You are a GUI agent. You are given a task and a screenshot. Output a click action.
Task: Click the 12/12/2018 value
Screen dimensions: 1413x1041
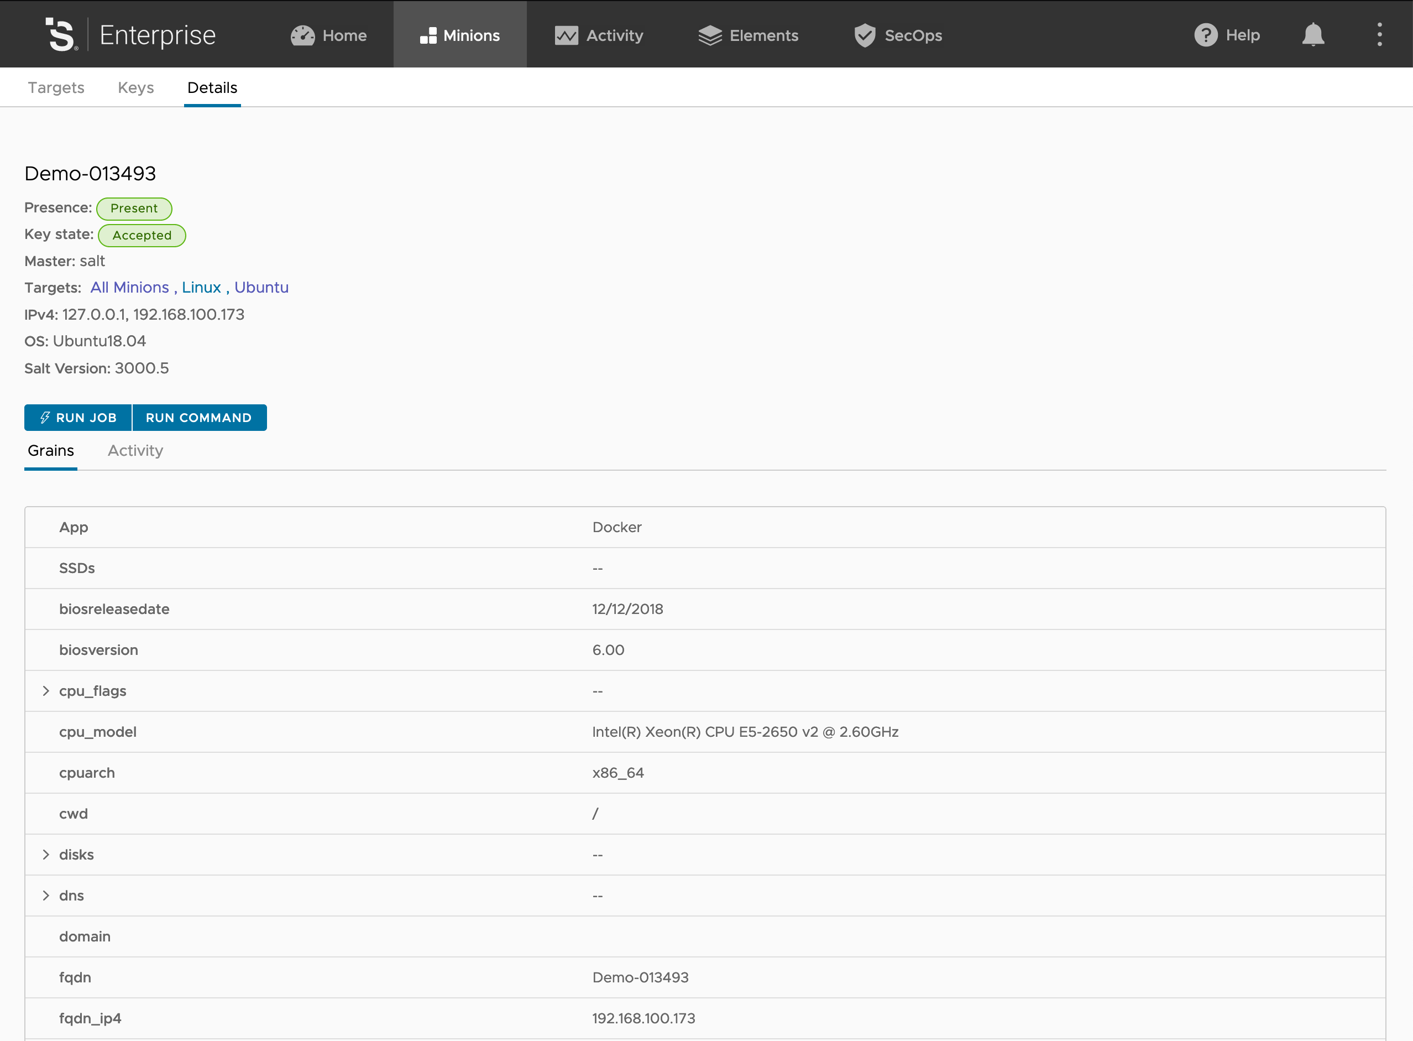[x=628, y=610]
